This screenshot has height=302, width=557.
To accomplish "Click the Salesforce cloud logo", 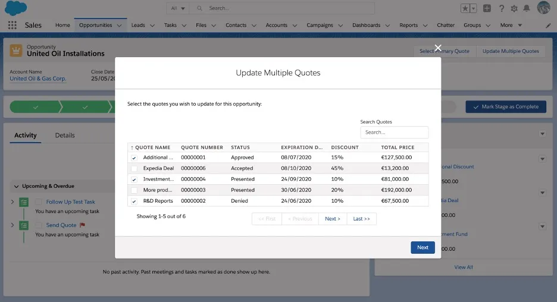I will click(x=15, y=8).
